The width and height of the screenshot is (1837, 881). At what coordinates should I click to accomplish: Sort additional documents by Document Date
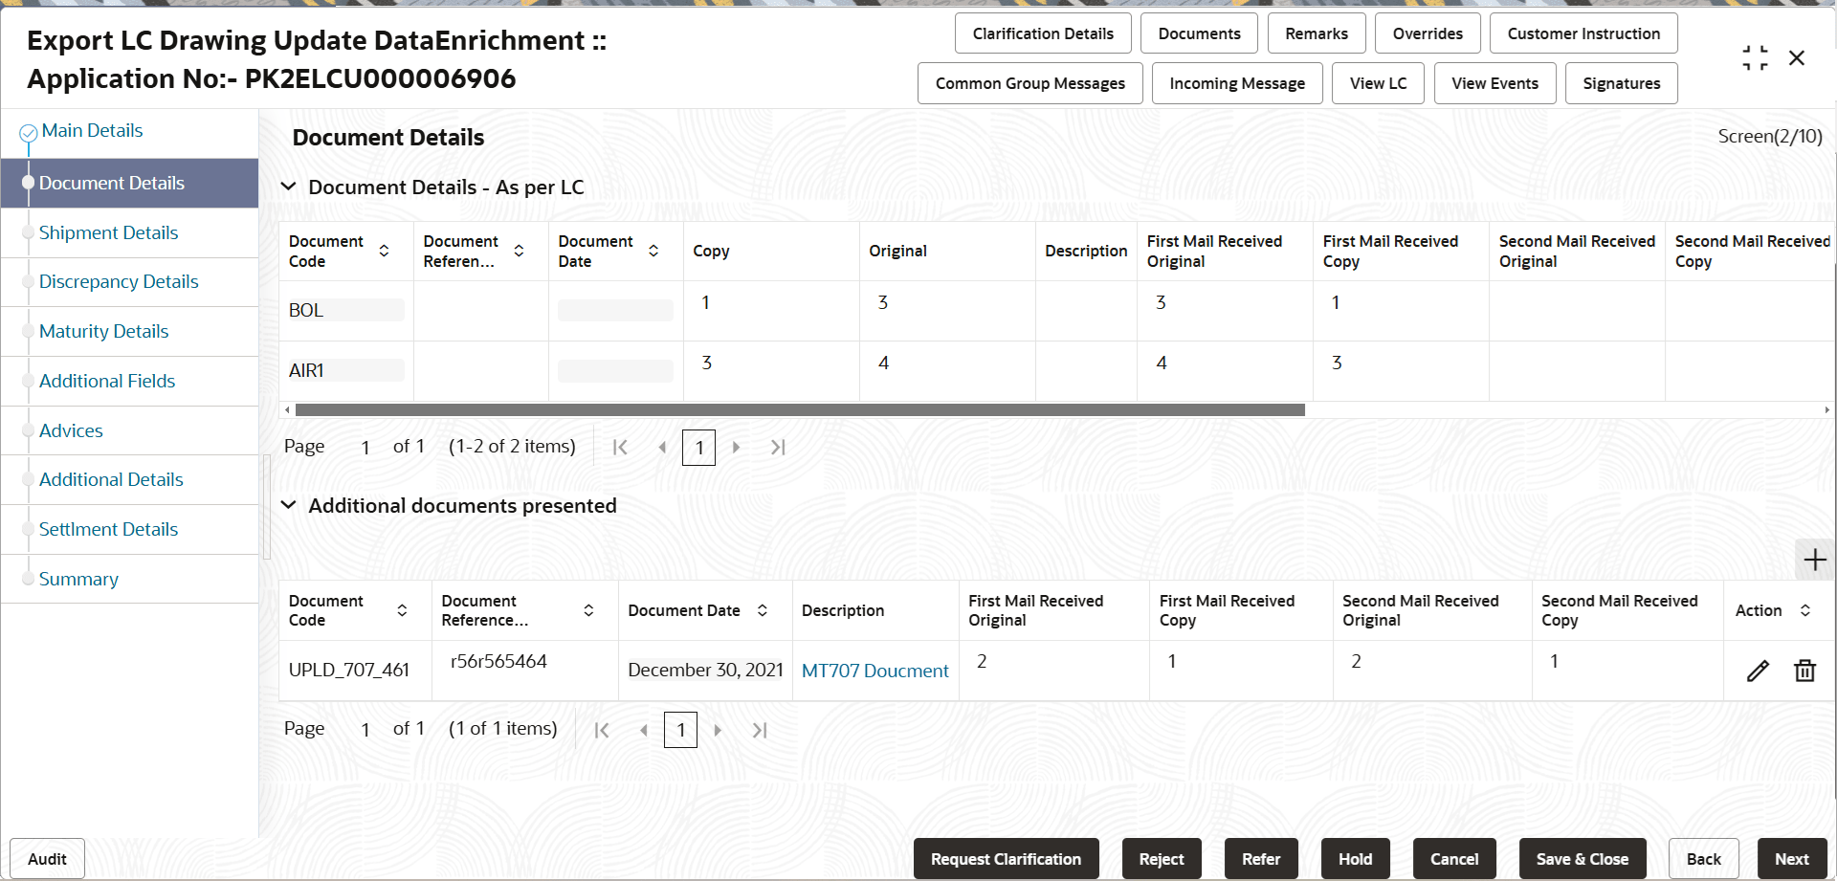(763, 610)
